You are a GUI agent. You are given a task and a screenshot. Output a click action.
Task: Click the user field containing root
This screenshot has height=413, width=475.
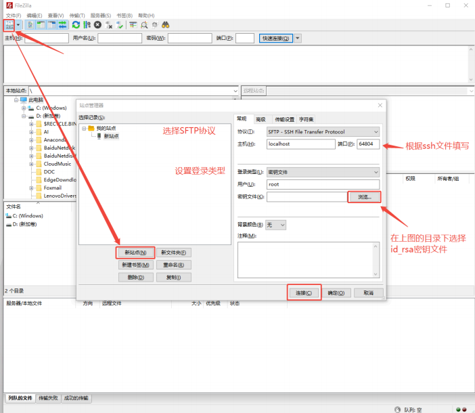[x=323, y=184]
